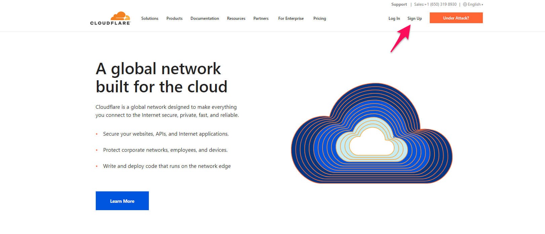Screen dimensions: 545x234
Task: Click the Under Attack? button
Action: click(x=456, y=18)
